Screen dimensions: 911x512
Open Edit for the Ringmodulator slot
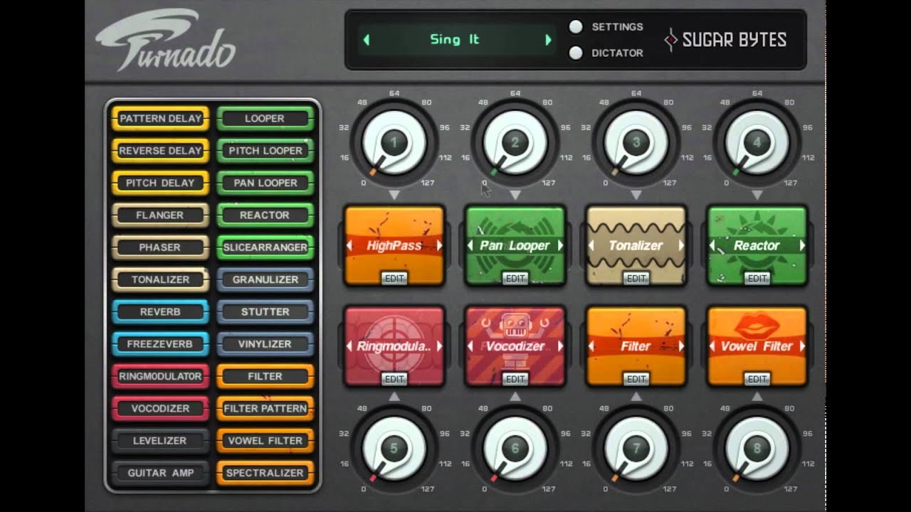(x=394, y=380)
